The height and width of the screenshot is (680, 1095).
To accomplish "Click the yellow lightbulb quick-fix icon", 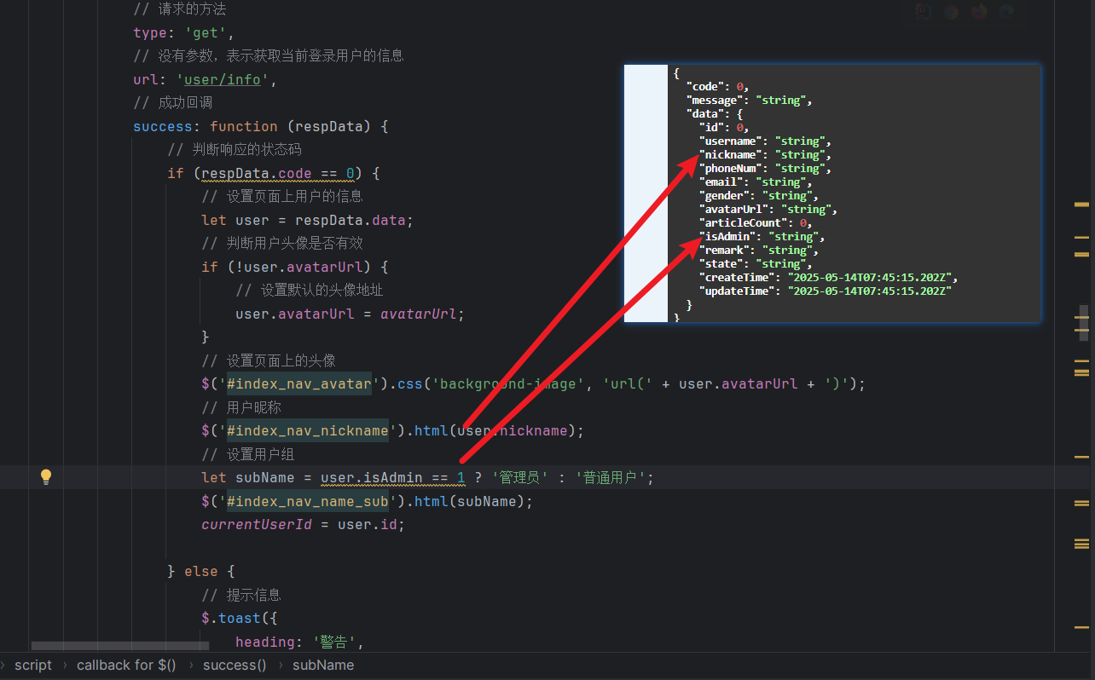I will (47, 477).
